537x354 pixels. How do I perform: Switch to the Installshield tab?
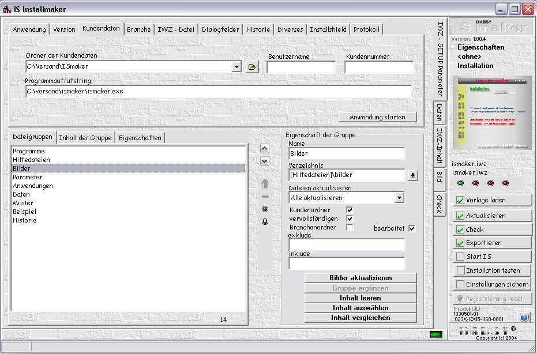(328, 29)
